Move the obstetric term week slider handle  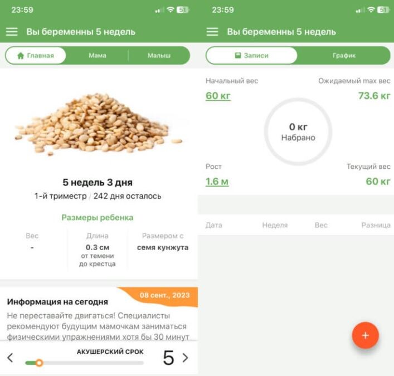coord(39,363)
